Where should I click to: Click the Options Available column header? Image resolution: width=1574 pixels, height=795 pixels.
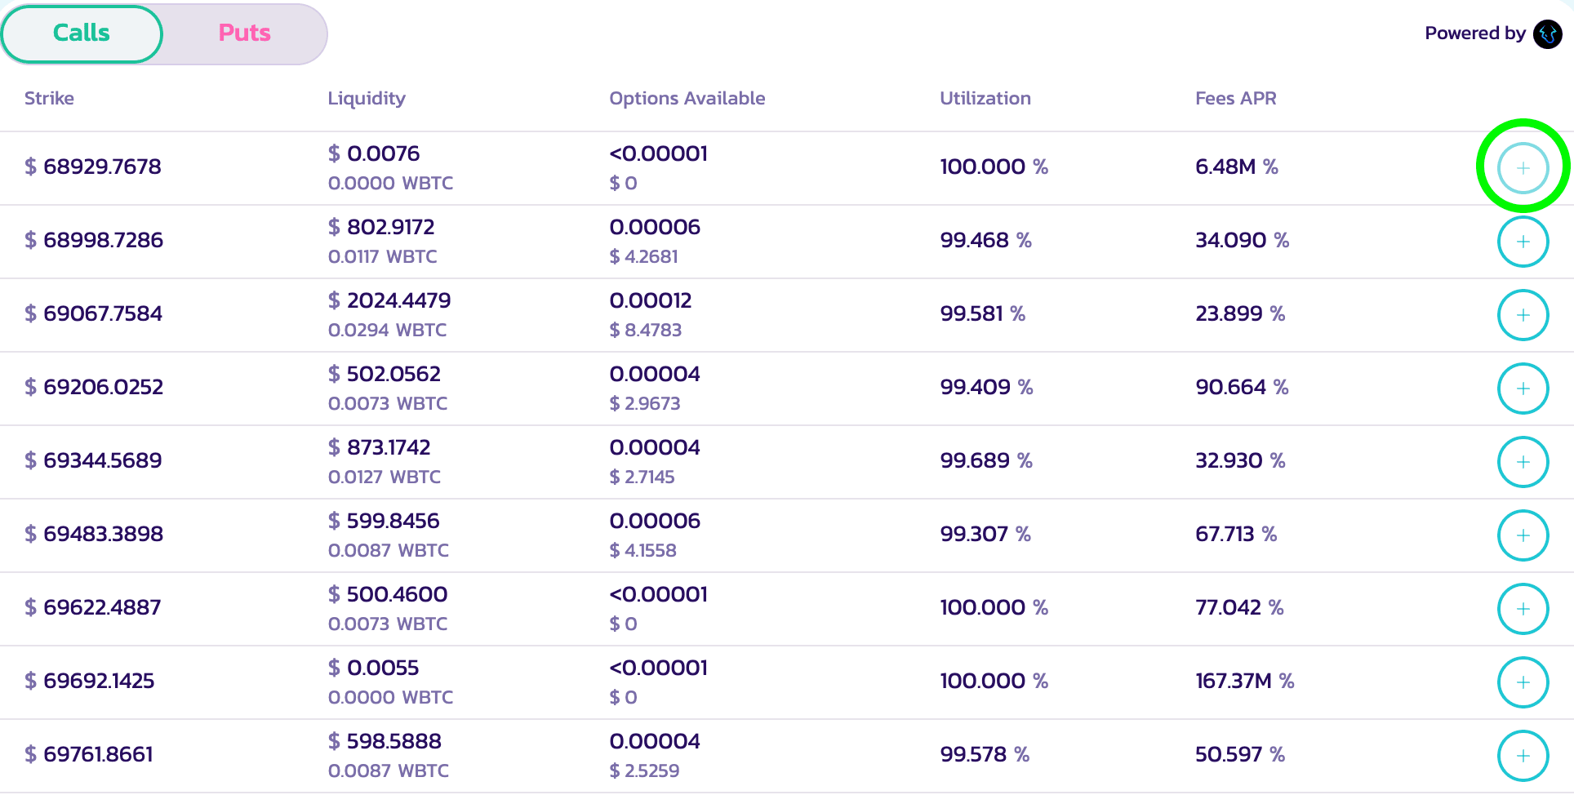pyautogui.click(x=687, y=99)
